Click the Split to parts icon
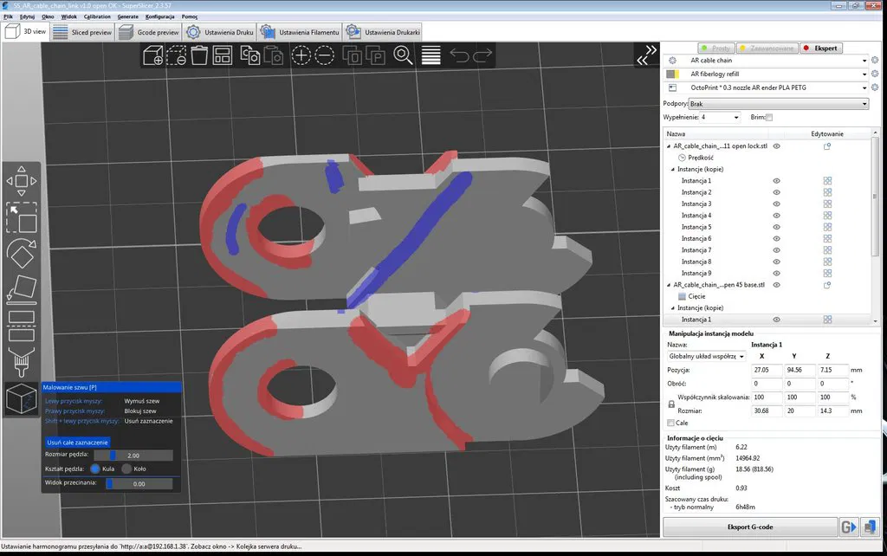887x556 pixels. click(x=375, y=55)
